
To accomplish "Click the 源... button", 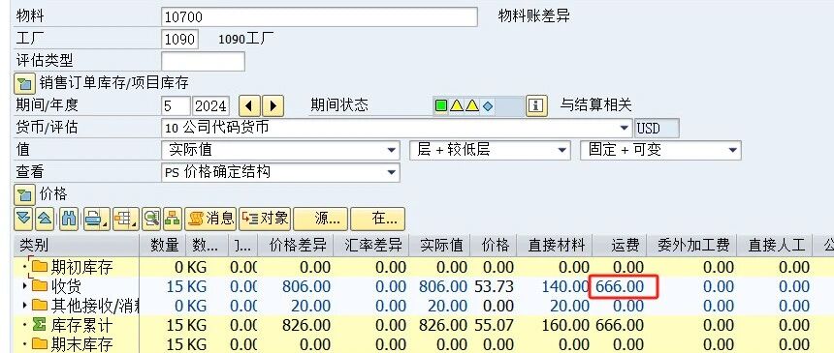I will [320, 219].
